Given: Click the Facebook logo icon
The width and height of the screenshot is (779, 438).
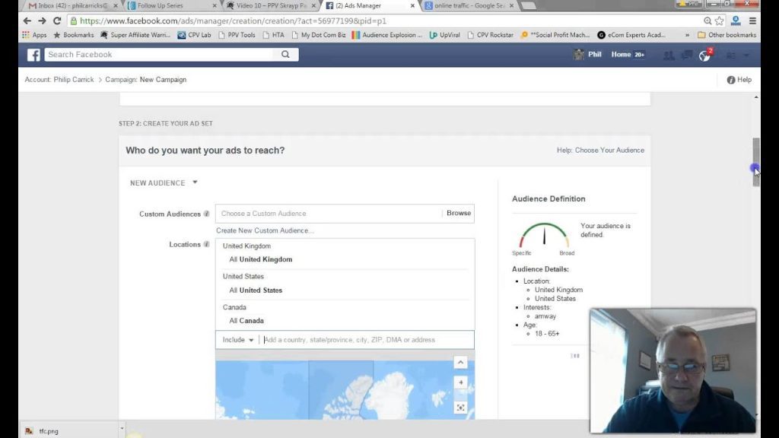Looking at the screenshot, I should [x=33, y=55].
